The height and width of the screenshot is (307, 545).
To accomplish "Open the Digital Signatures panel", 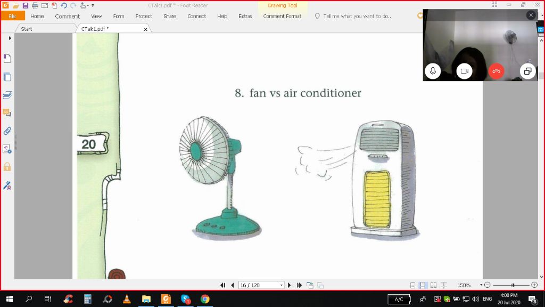I will click(7, 185).
